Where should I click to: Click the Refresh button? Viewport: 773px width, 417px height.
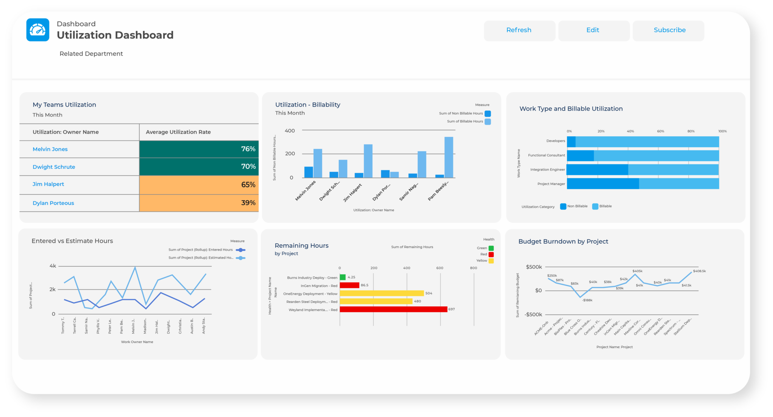519,30
